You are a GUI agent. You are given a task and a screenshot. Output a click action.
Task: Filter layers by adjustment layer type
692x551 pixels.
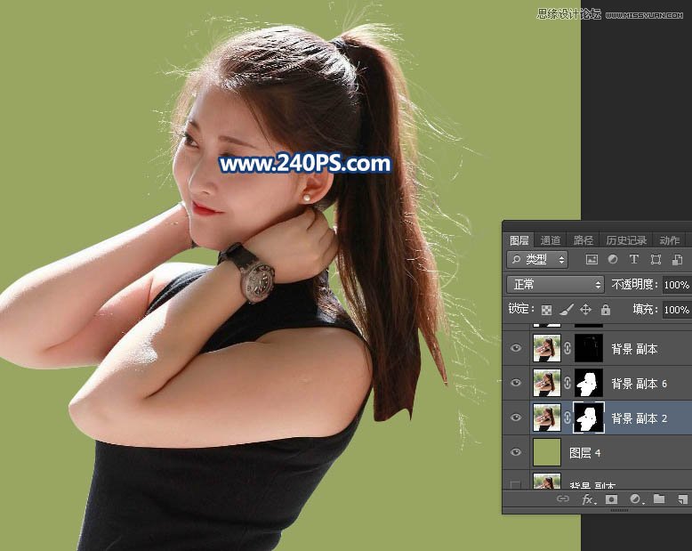point(613,259)
